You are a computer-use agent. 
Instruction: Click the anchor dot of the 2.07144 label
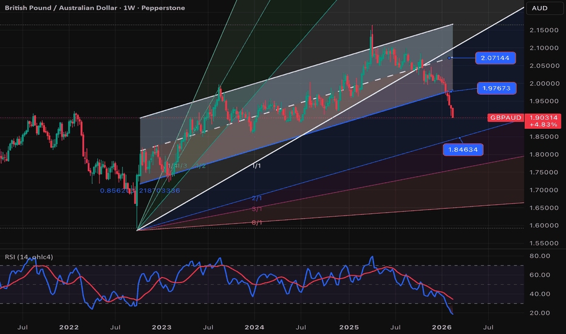click(x=449, y=58)
